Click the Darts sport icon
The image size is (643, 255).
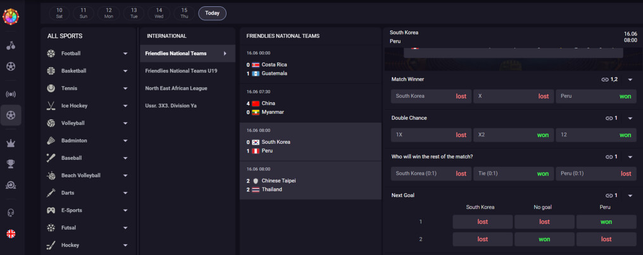pyautogui.click(x=51, y=193)
